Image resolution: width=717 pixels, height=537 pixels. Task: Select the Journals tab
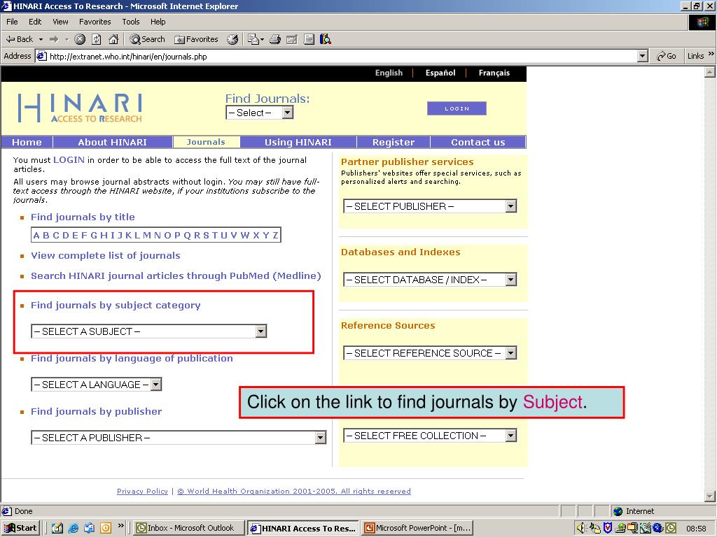pos(206,142)
